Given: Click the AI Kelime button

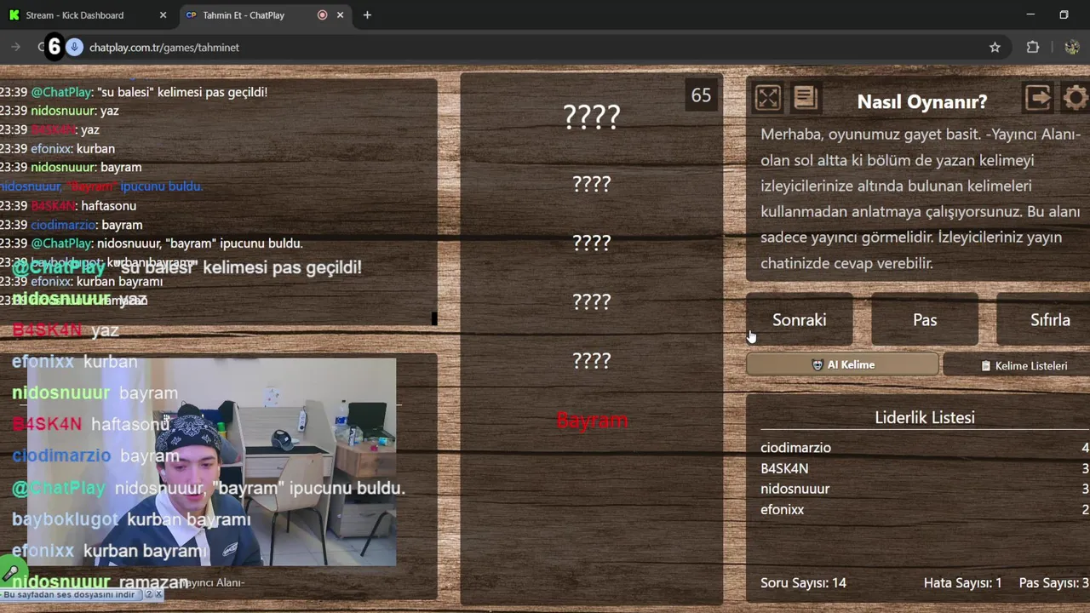Looking at the screenshot, I should tap(842, 364).
